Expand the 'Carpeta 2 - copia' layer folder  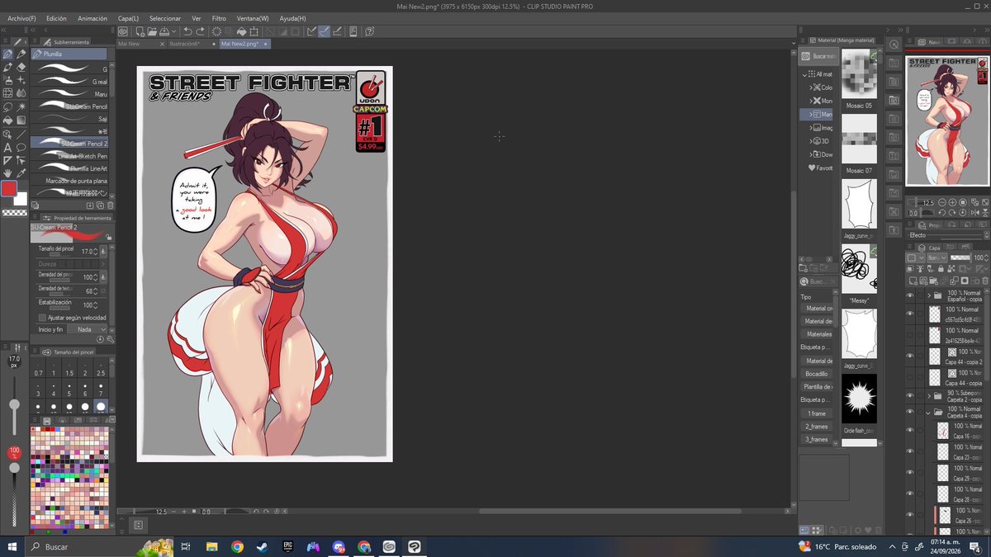pyautogui.click(x=928, y=395)
